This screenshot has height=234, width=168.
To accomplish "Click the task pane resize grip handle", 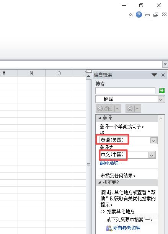I will tap(89, 164).
